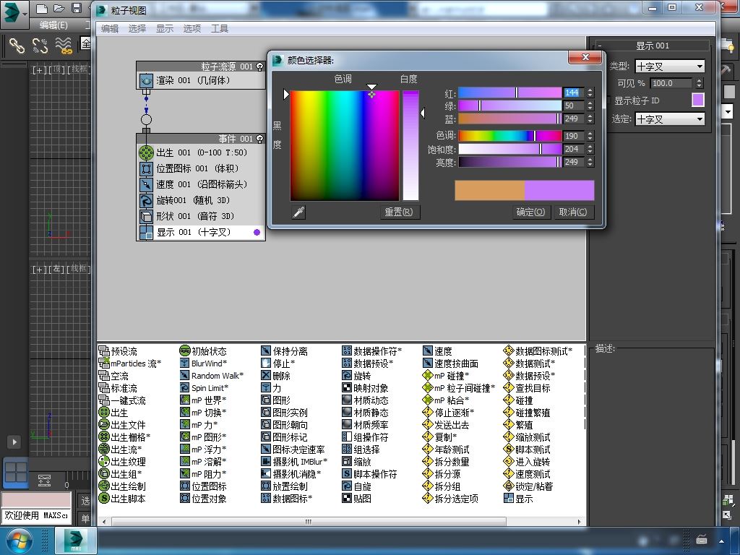Click the old orange color preview swatch

pos(489,190)
